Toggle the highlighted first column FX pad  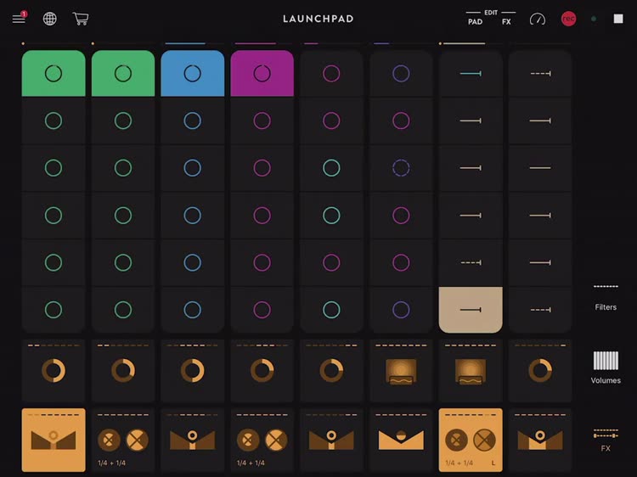[54, 440]
